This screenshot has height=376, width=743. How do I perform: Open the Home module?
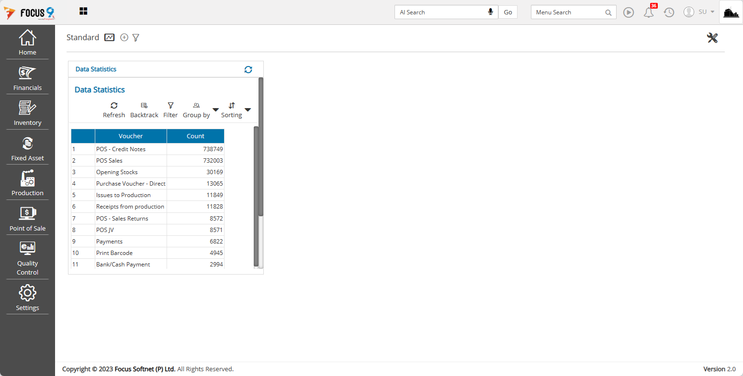[27, 42]
